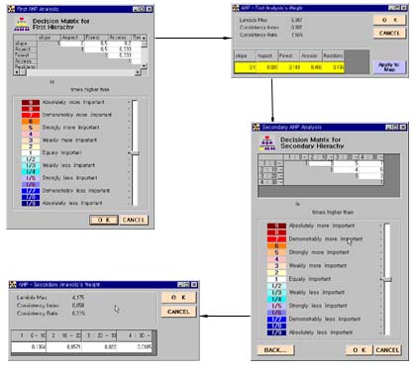The image size is (417, 372).
Task: Click OK in AHP Secondary Analysis's Weight dialog
Action: tap(178, 298)
